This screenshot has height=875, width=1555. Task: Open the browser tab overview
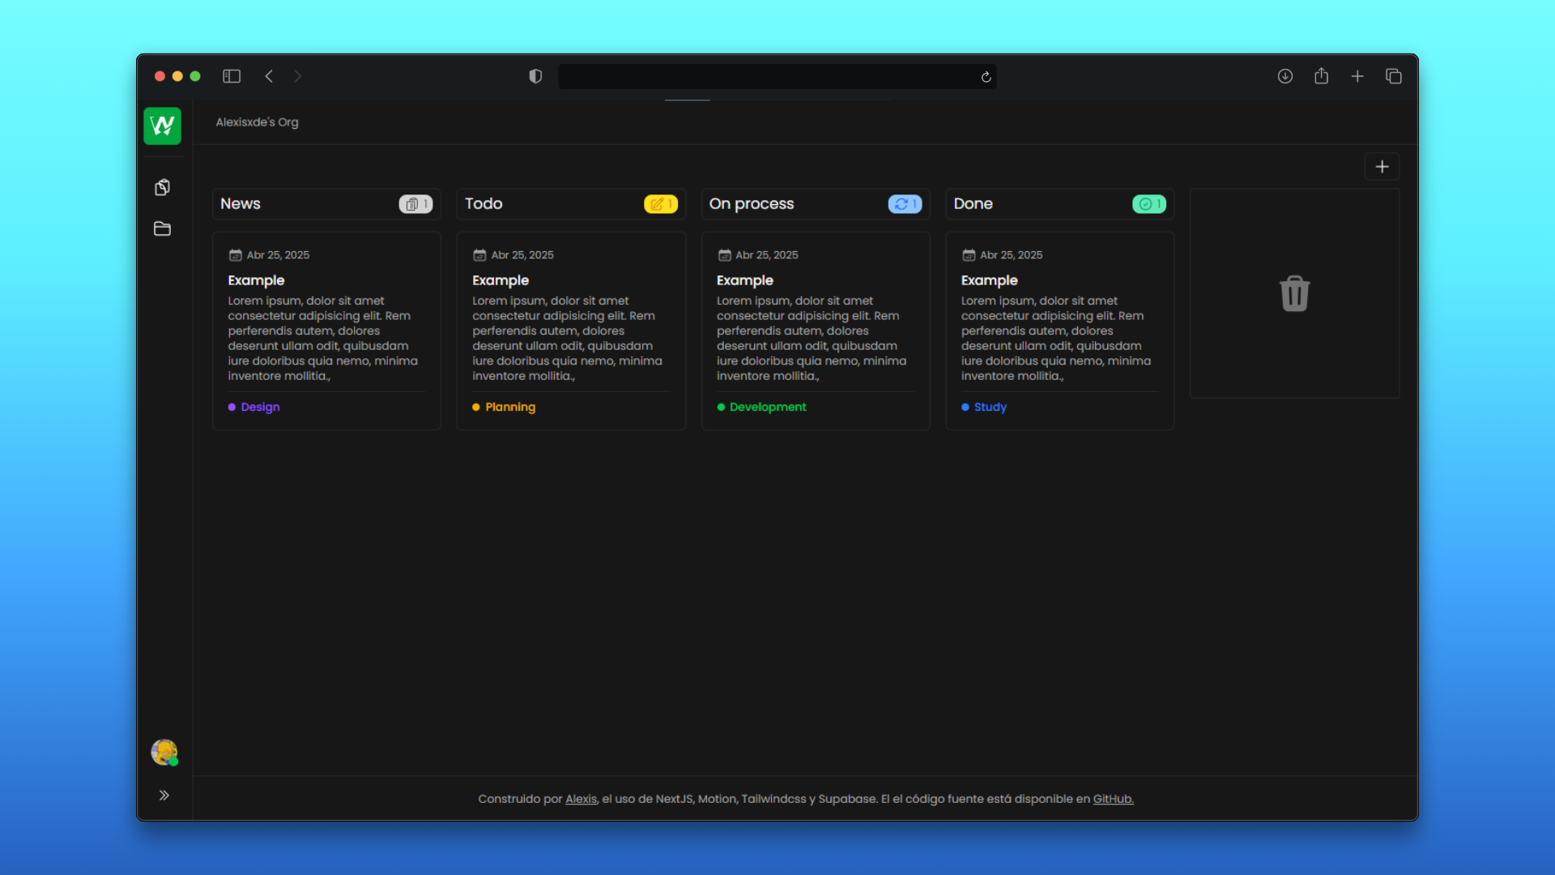point(1393,76)
